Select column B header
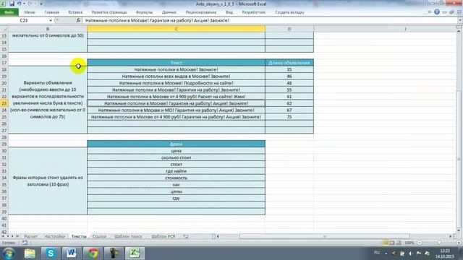The height and width of the screenshot is (260, 463). point(48,29)
